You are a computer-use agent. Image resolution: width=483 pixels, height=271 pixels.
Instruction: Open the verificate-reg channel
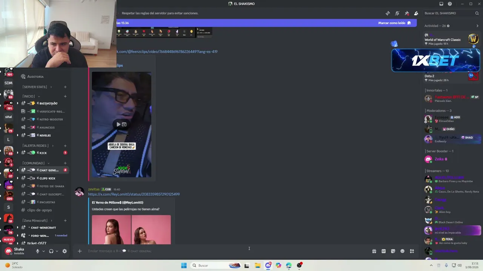[x=45, y=111]
